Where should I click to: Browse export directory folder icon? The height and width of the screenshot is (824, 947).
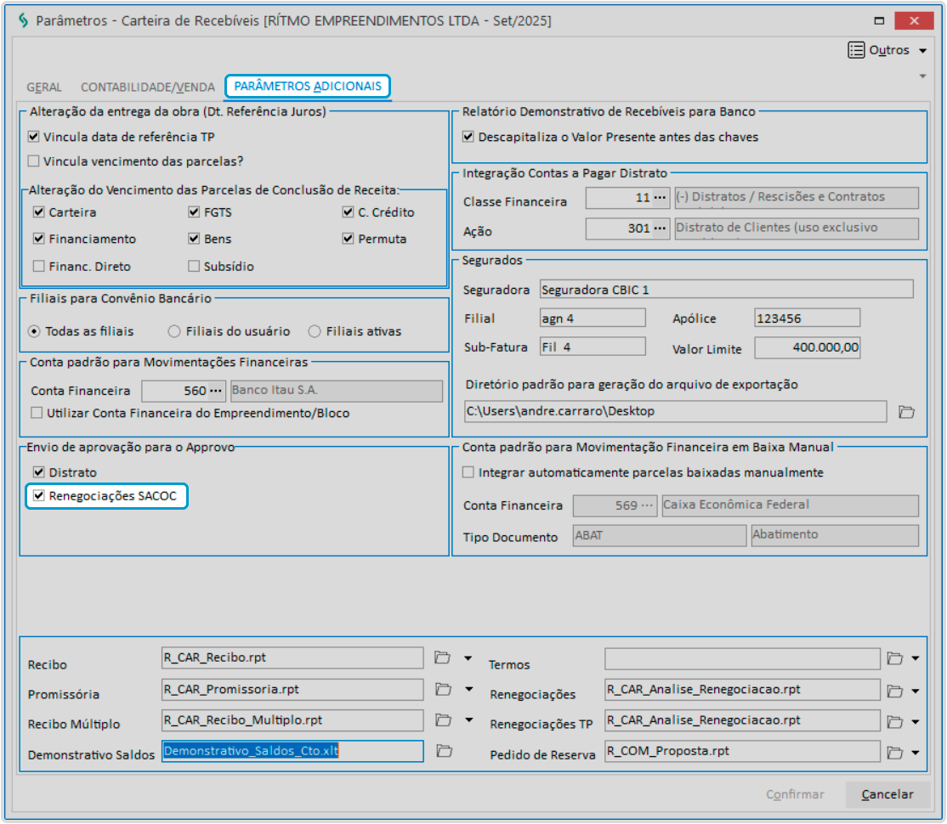906,412
